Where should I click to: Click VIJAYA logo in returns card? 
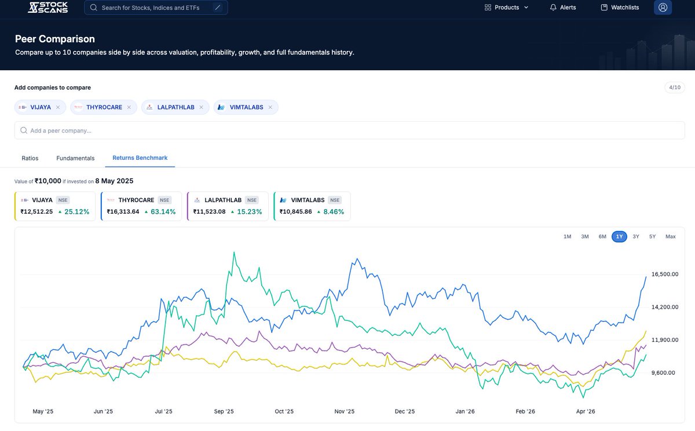24,200
